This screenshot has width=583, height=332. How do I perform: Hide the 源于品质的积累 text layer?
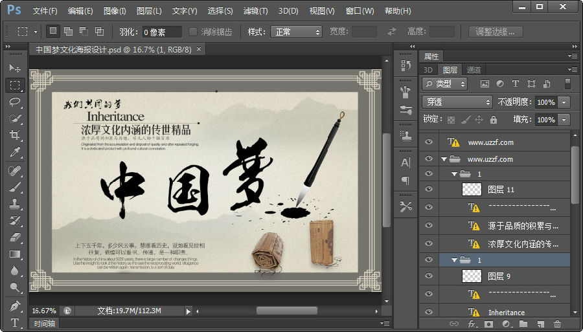tap(429, 225)
